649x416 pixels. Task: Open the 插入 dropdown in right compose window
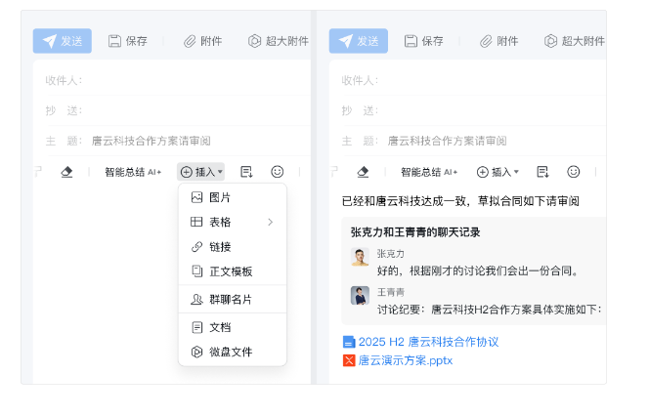pos(498,172)
